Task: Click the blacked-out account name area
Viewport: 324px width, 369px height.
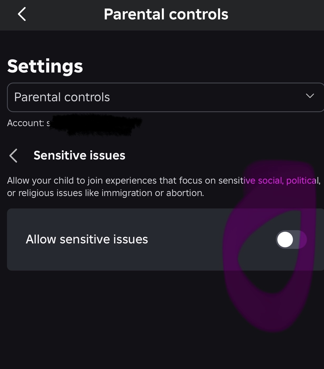Action: point(96,125)
